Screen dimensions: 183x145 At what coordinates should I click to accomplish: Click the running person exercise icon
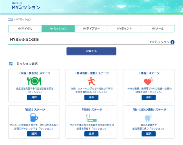coord(91,81)
